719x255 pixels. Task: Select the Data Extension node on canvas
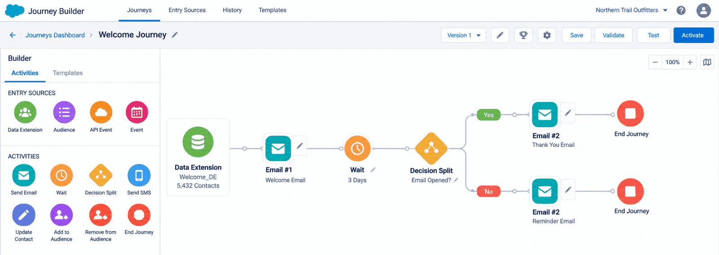tap(198, 157)
